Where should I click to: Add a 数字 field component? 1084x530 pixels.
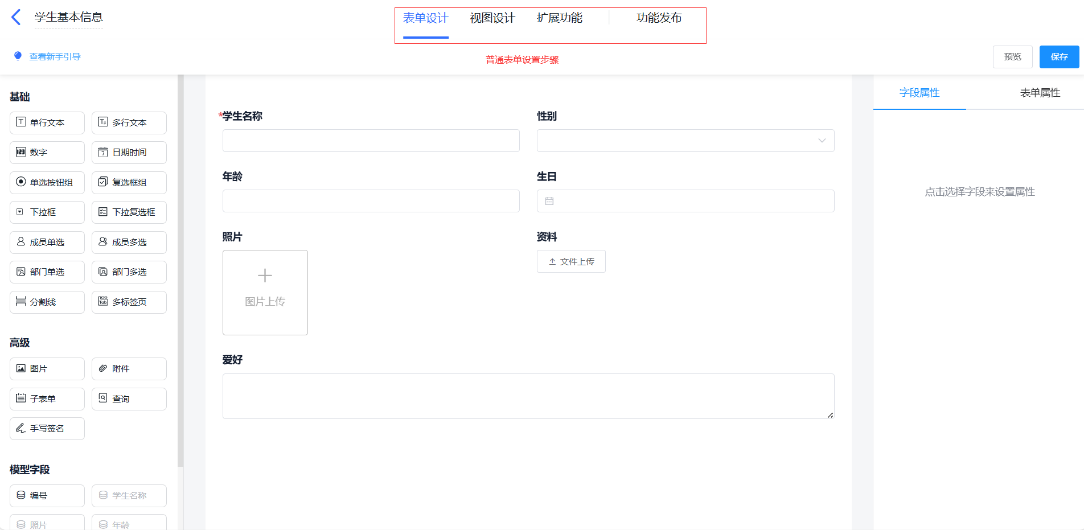coord(47,153)
